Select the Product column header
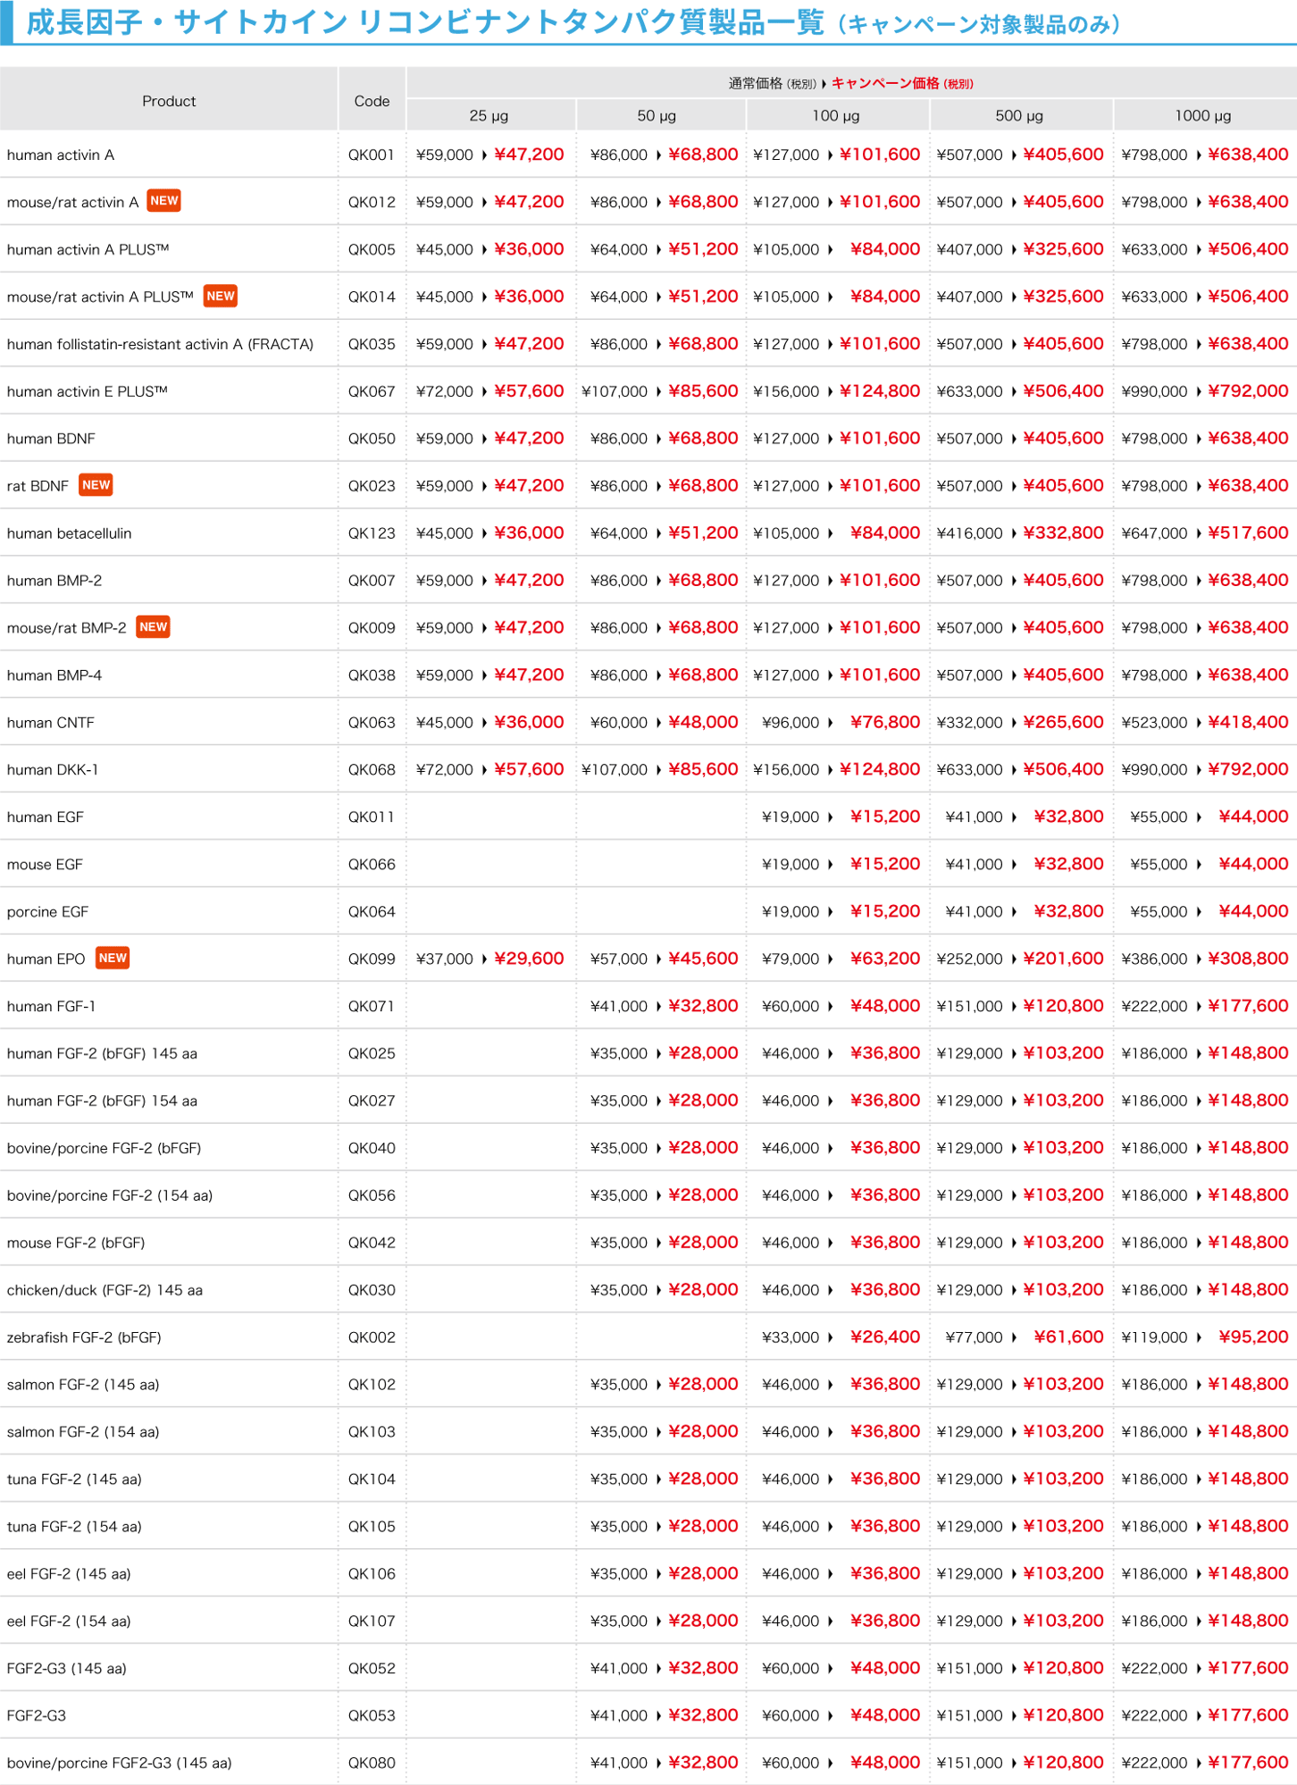The width and height of the screenshot is (1297, 1785). [169, 101]
